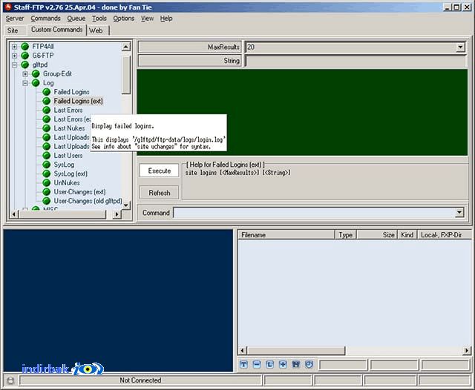Switch to the Custom Commands tab
Image resolution: width=475 pixels, height=390 pixels.
56,30
